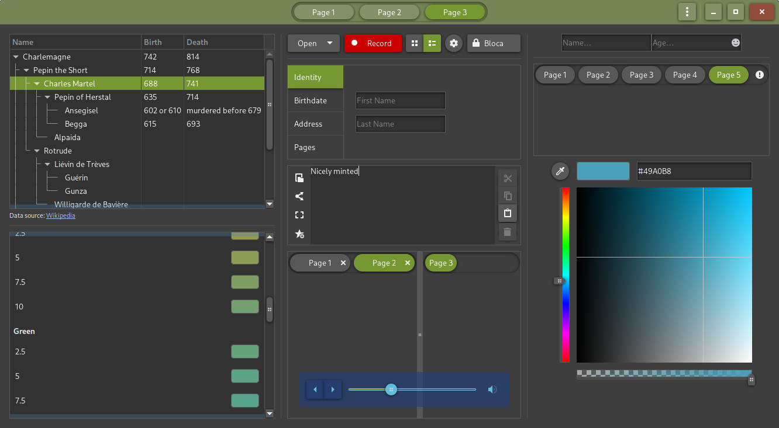
Task: Collapse the Charles Martel node
Action: 37,83
